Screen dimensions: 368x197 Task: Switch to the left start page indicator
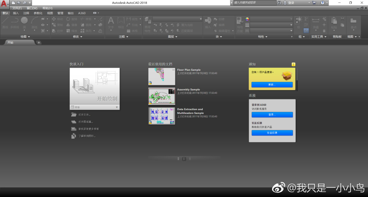(x=178, y=159)
